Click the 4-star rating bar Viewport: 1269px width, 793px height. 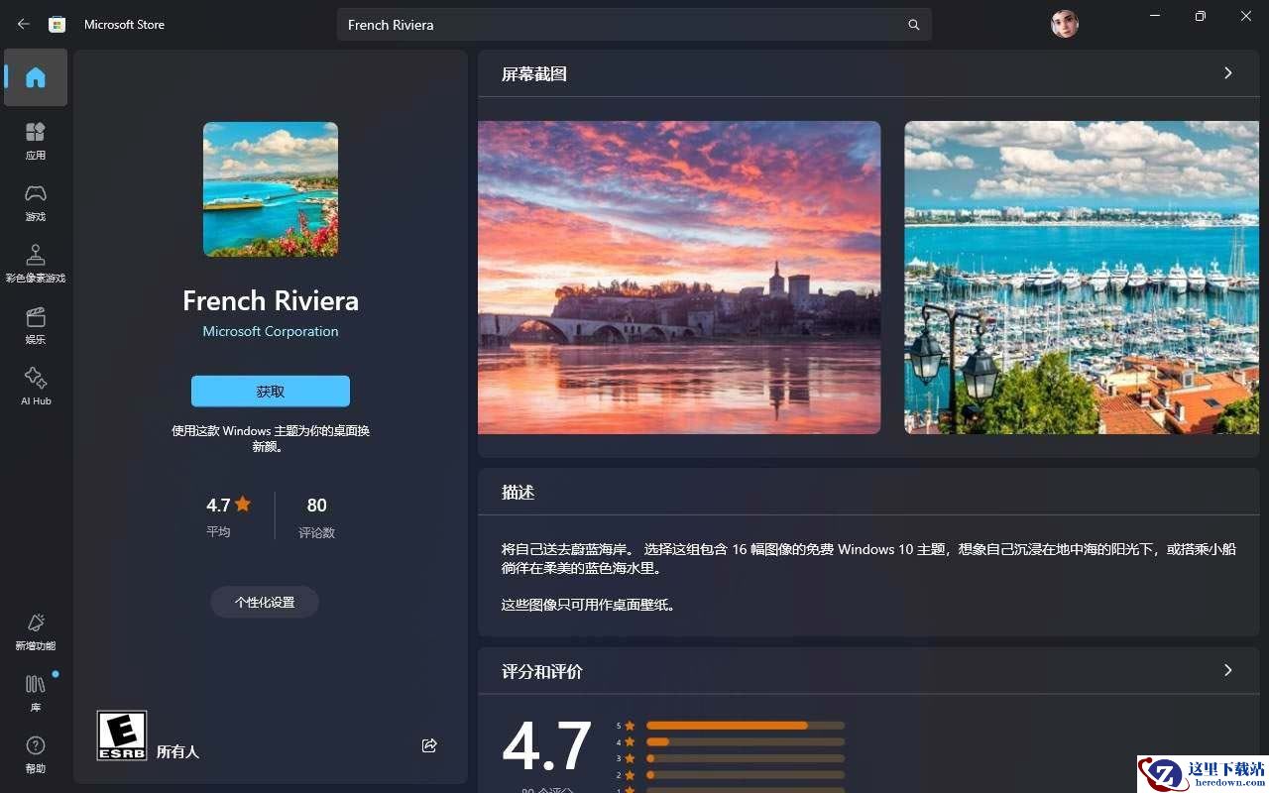[746, 741]
